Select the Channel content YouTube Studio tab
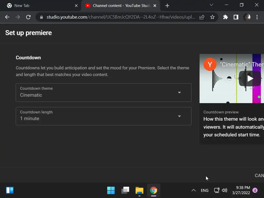The height and width of the screenshot is (198, 264). (121, 6)
